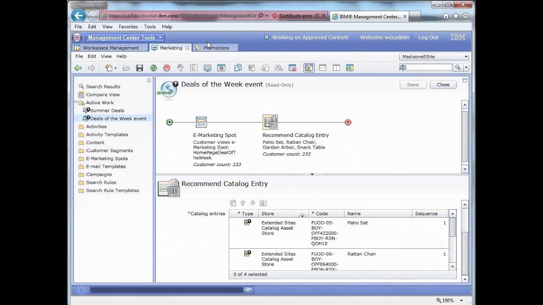This screenshot has height=305, width=543.
Task: Click the green back arrow in toolbar
Action: (x=78, y=68)
